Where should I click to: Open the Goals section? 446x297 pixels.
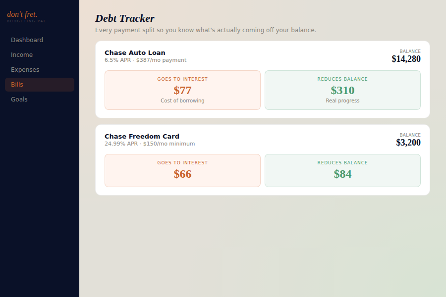tap(19, 99)
